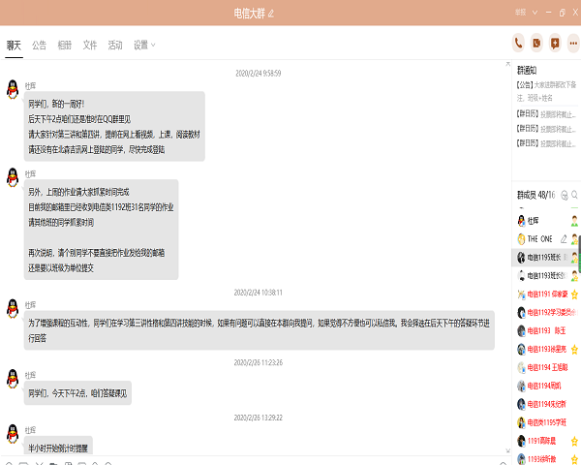581x465 pixels.
Task: Select member THE ONE in member list
Action: (545, 239)
